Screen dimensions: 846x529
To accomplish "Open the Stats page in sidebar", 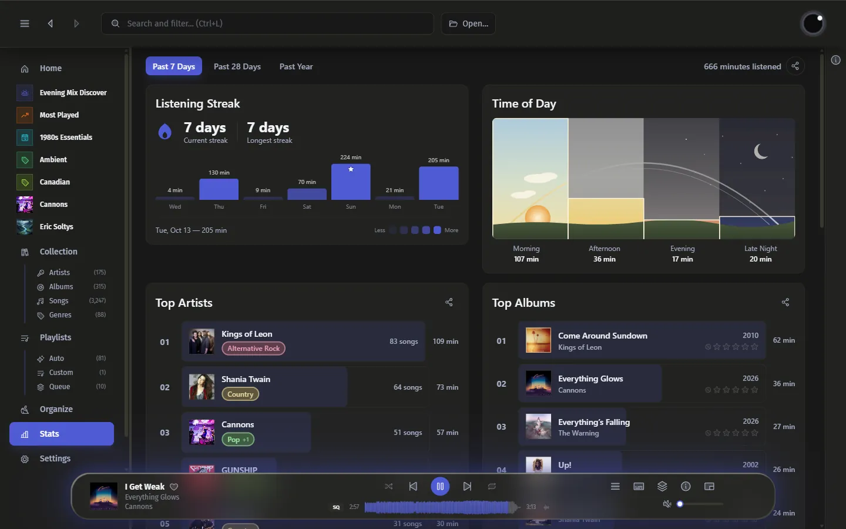I will [x=62, y=434].
